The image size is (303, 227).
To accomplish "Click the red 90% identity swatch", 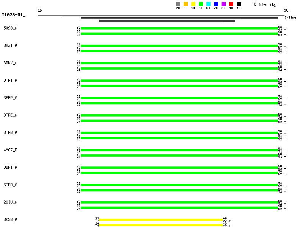I will pyautogui.click(x=231, y=4).
